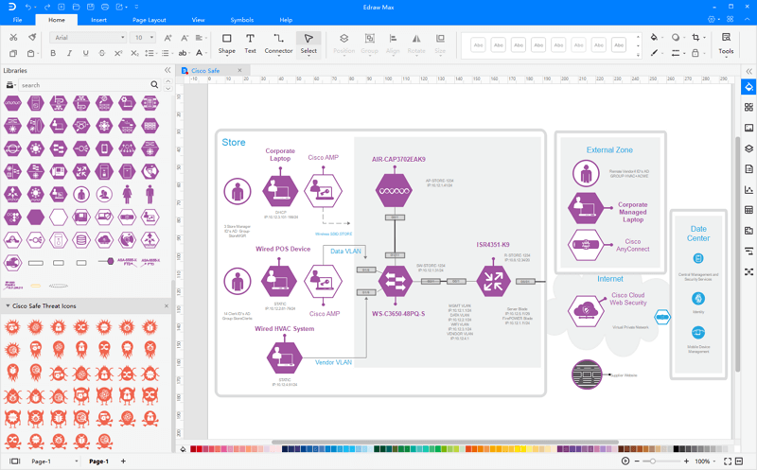Click the zoom slider handle

tap(653, 461)
